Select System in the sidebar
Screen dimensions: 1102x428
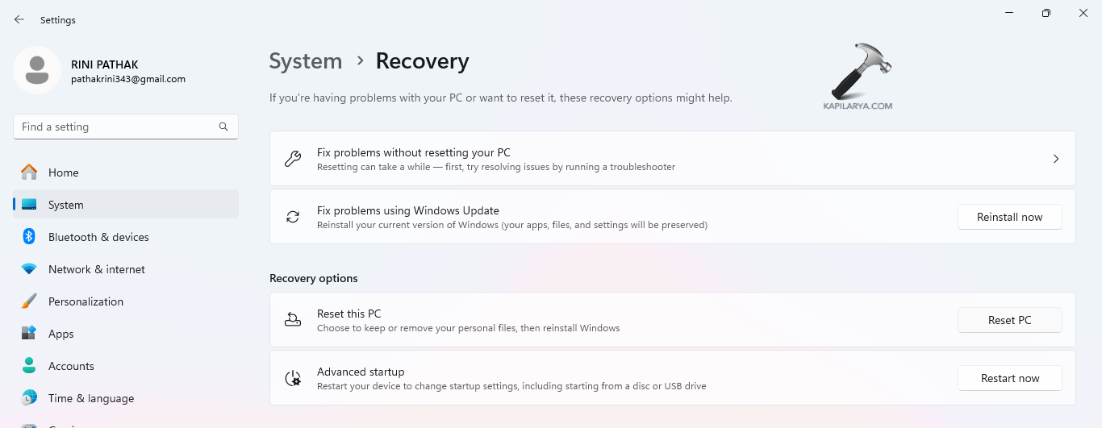(65, 205)
